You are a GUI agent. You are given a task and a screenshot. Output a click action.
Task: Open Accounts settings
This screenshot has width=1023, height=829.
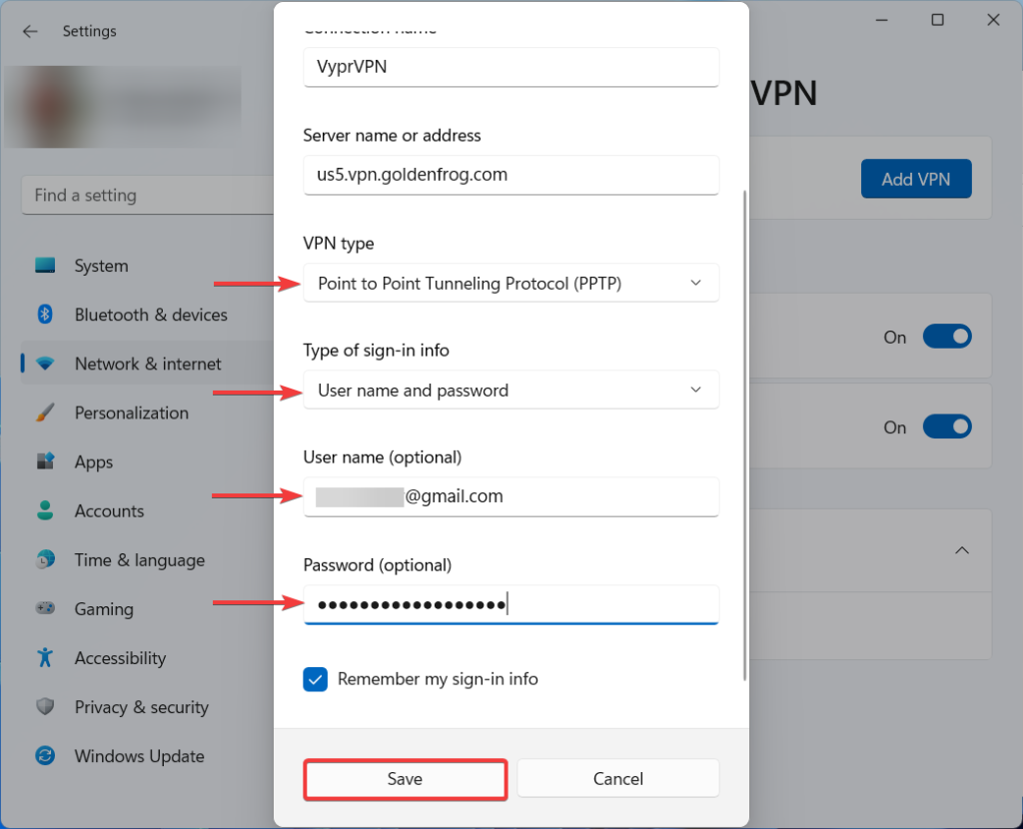109,510
